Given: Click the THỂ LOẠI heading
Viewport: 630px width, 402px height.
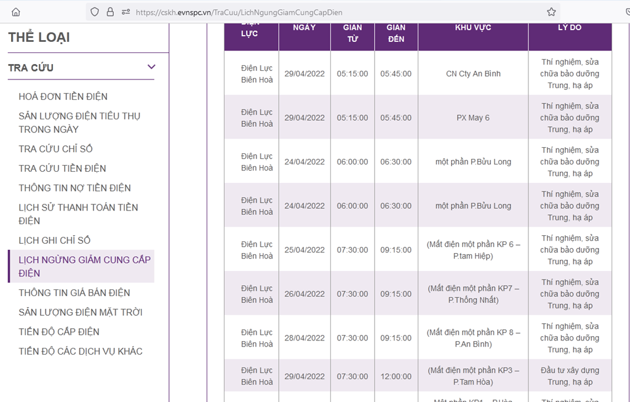Looking at the screenshot, I should point(39,38).
